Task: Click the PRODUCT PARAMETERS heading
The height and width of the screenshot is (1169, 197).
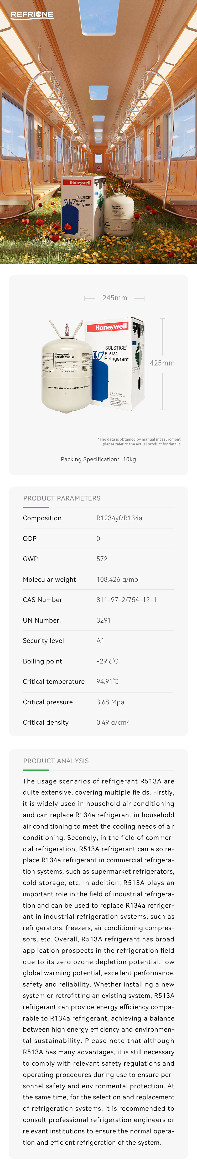Action: click(62, 498)
